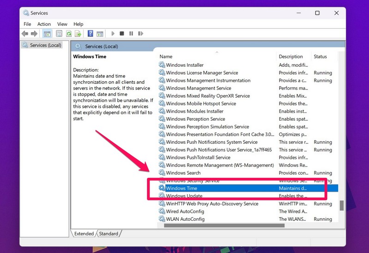Open the File menu
This screenshot has width=369, height=253.
(x=27, y=24)
